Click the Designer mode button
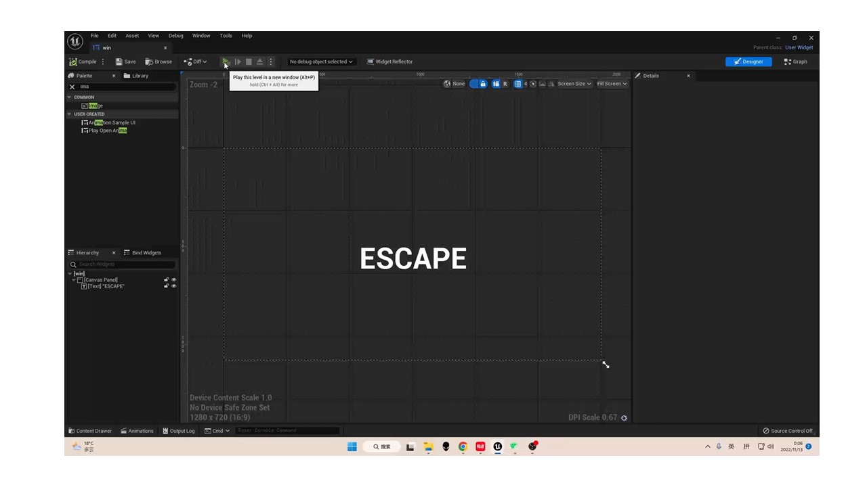The height and width of the screenshot is (487, 867). click(x=748, y=62)
